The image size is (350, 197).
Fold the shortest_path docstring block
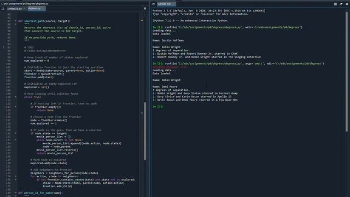(x=15, y=24)
